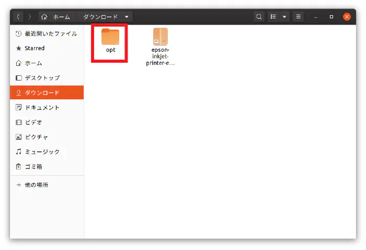Open the hamburger menu
This screenshot has width=366, height=250.
point(299,17)
